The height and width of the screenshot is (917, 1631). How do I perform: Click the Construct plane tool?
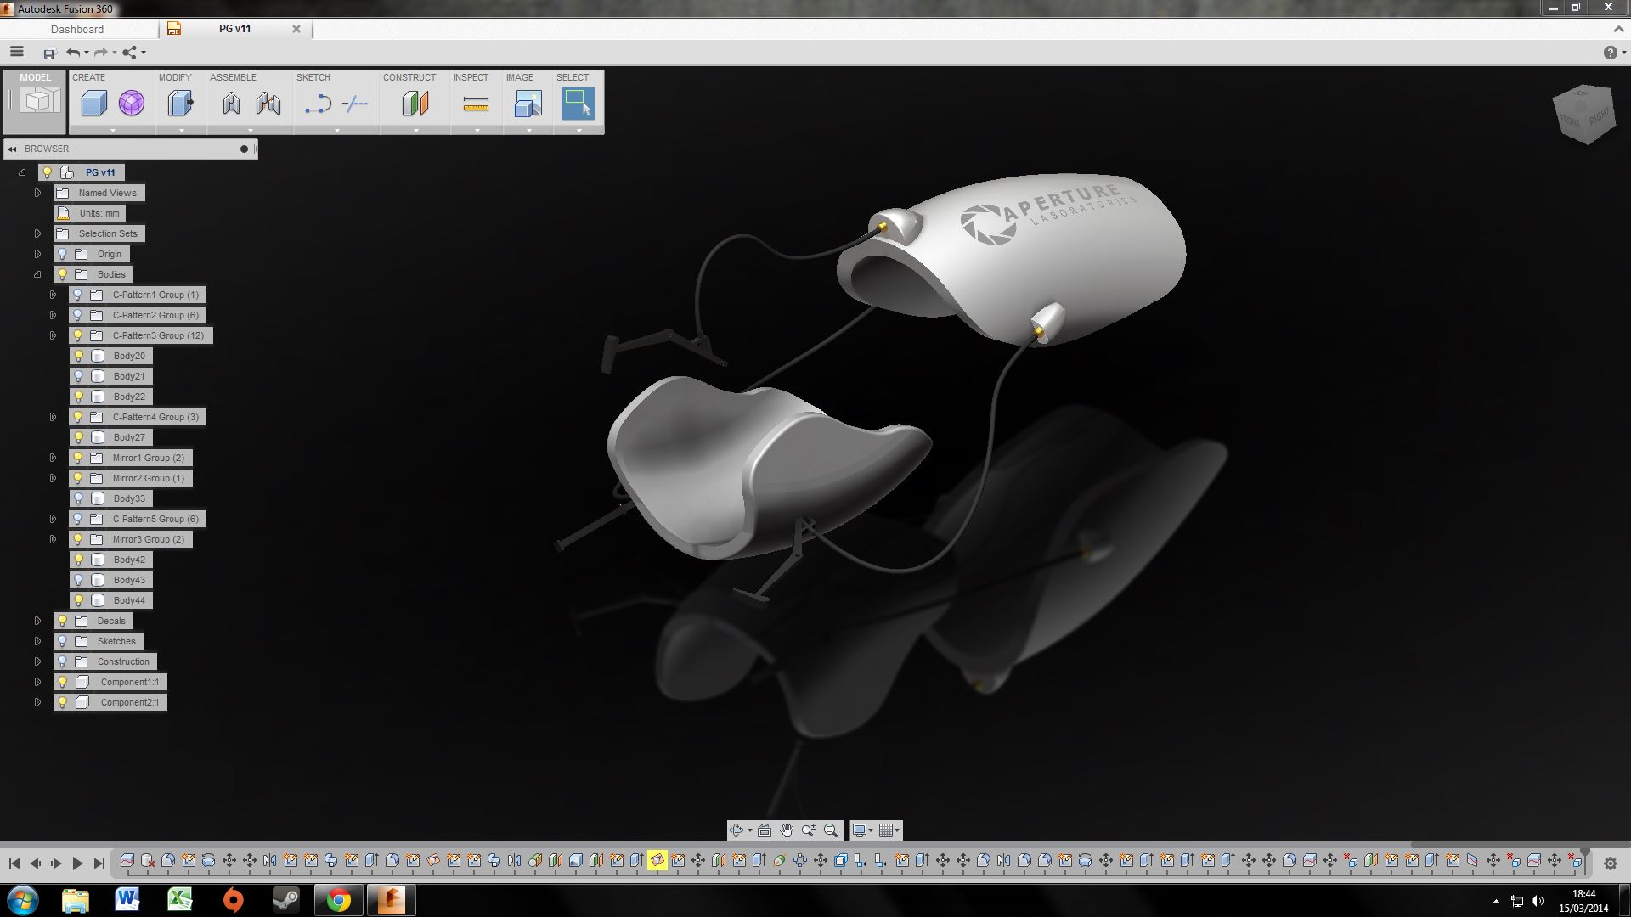coord(415,104)
